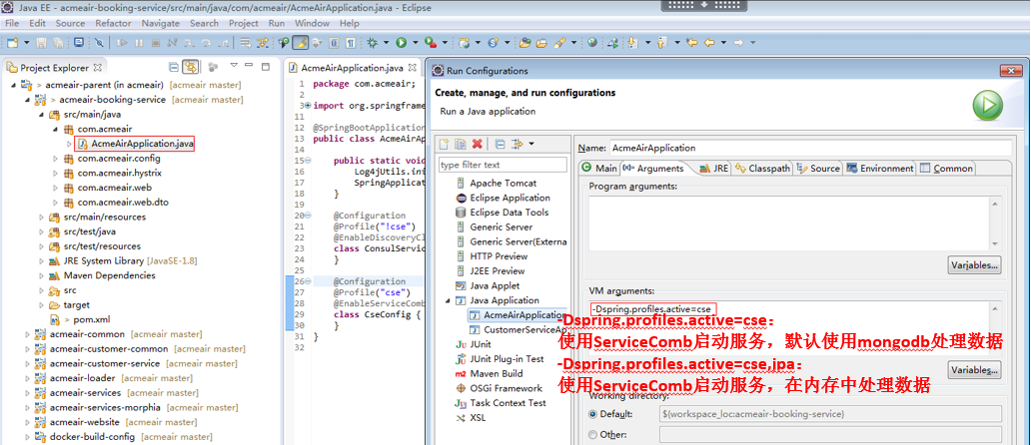Screen dimensions: 1031x445
Task: Click the Open Web Browser globe icon
Action: click(592, 43)
